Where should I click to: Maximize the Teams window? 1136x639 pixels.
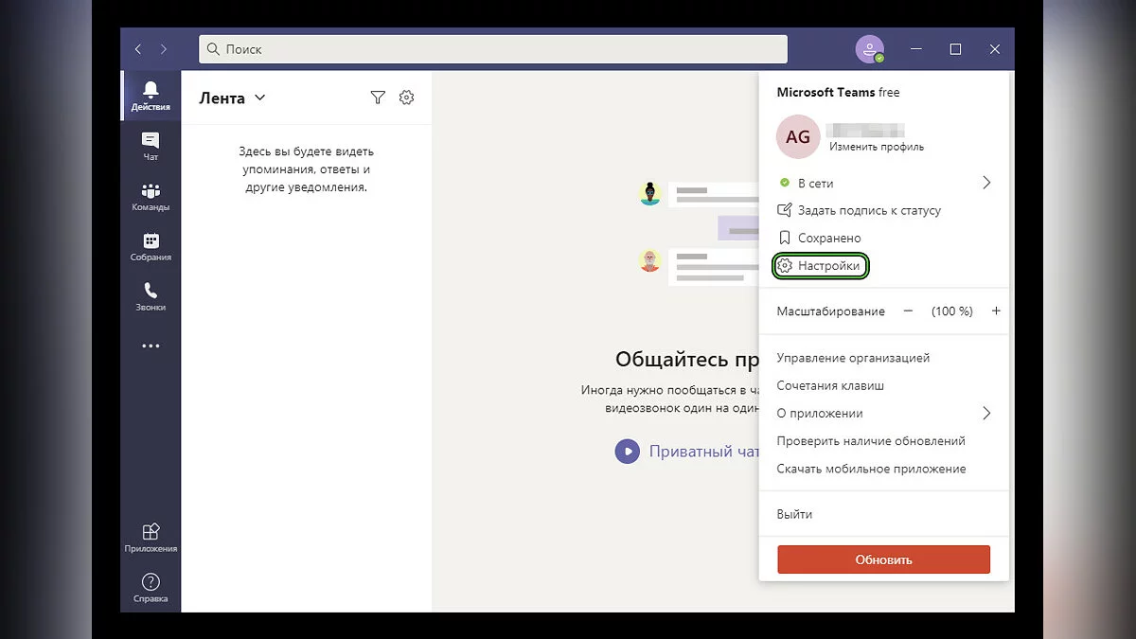pyautogui.click(x=955, y=49)
